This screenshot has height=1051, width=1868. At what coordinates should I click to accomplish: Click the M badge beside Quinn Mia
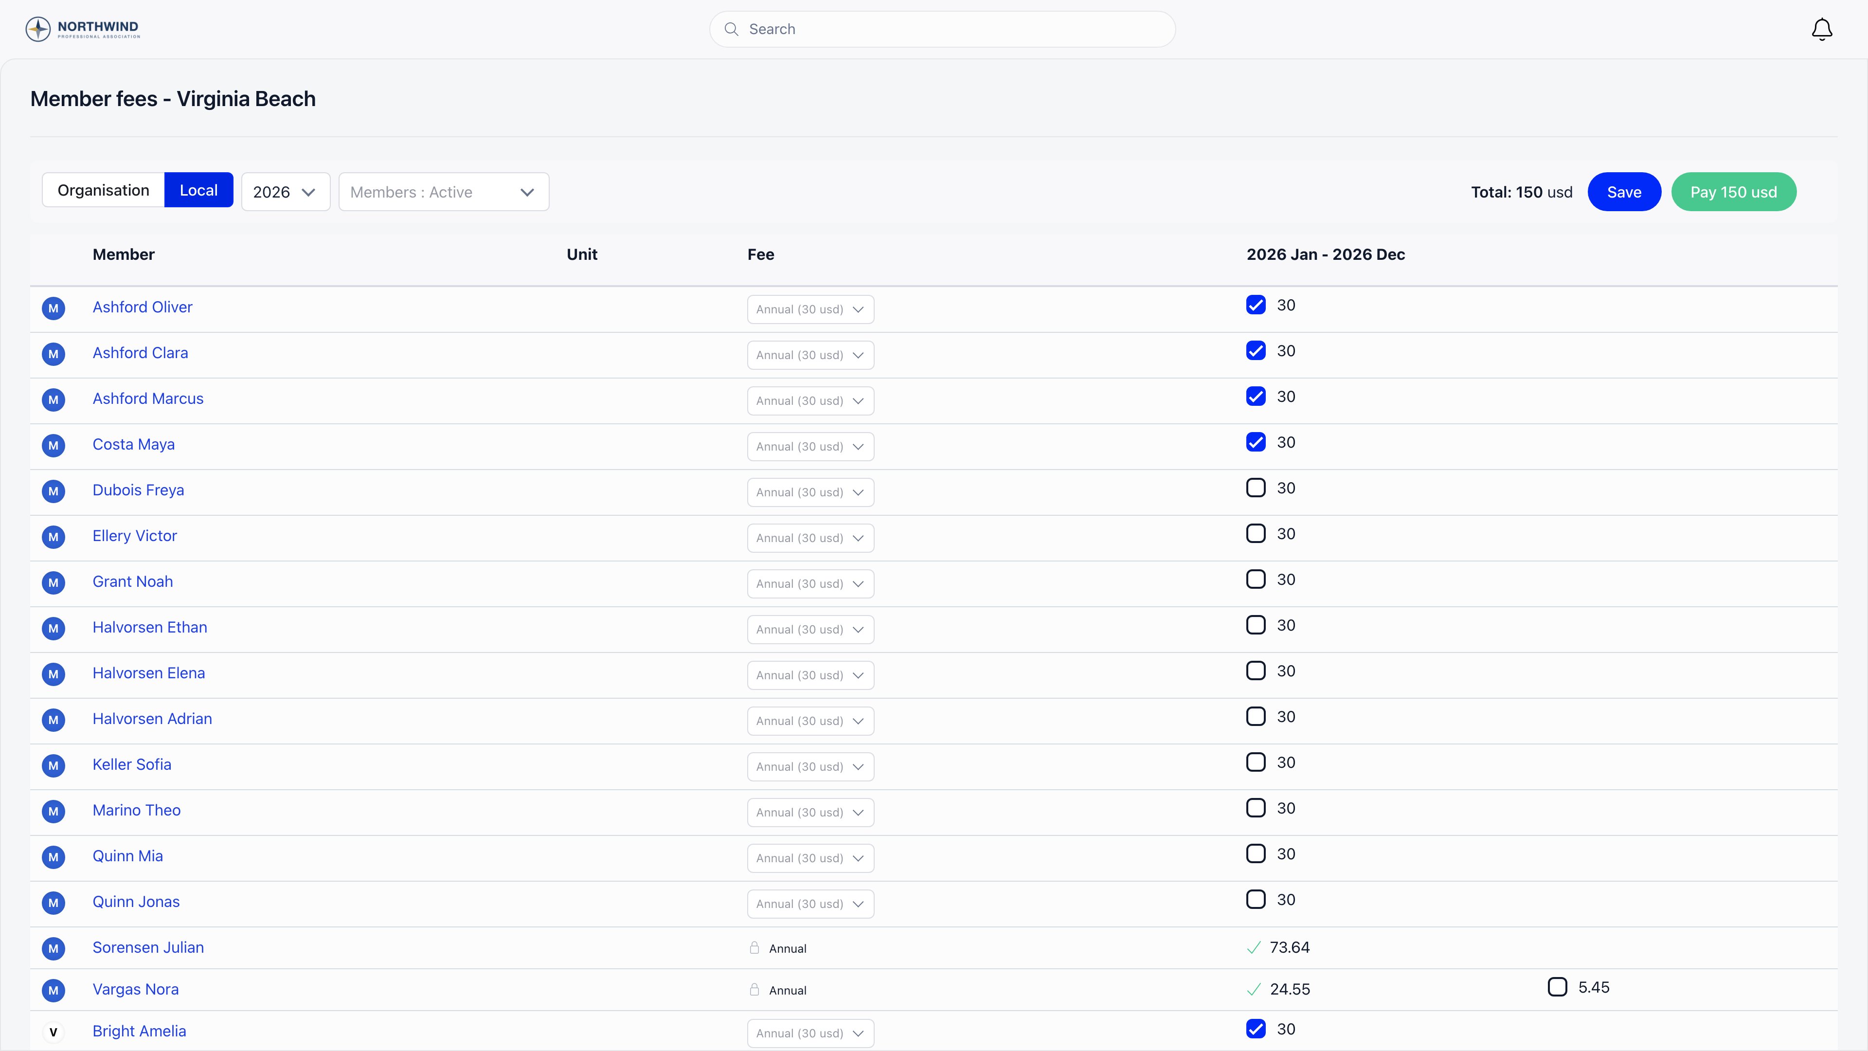coord(53,856)
